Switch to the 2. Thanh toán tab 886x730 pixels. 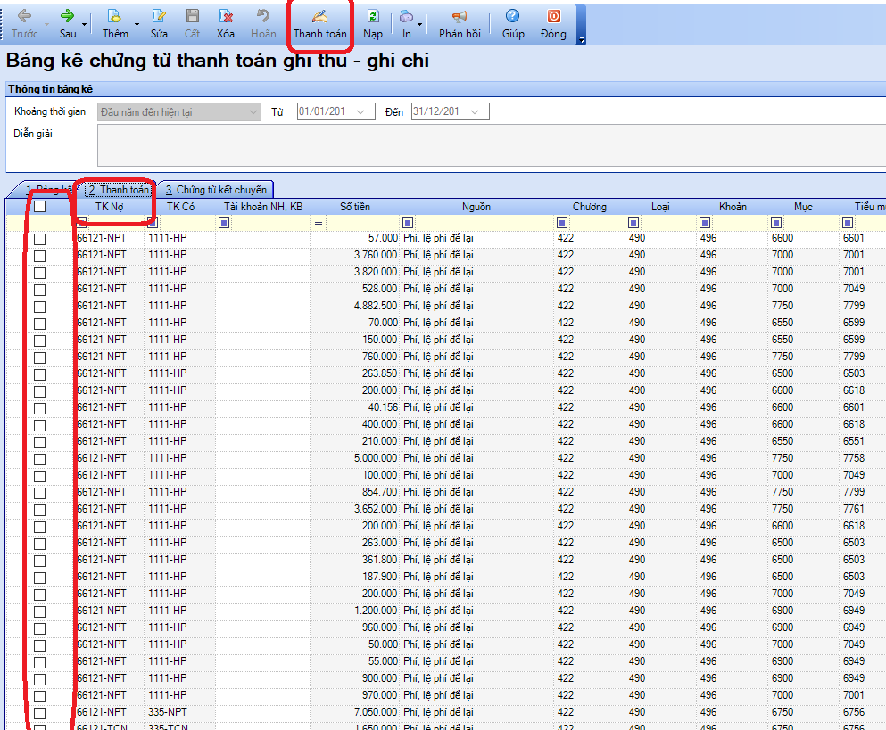pos(119,190)
